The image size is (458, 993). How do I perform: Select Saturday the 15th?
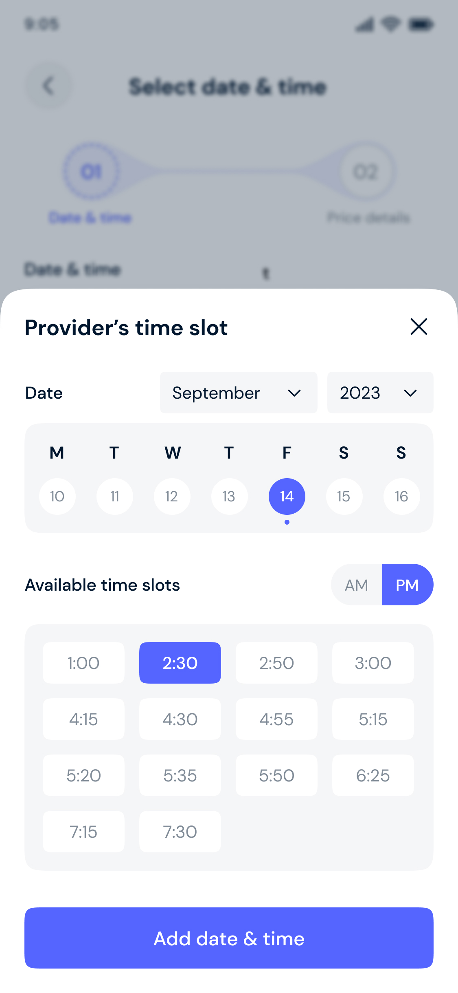coord(344,496)
